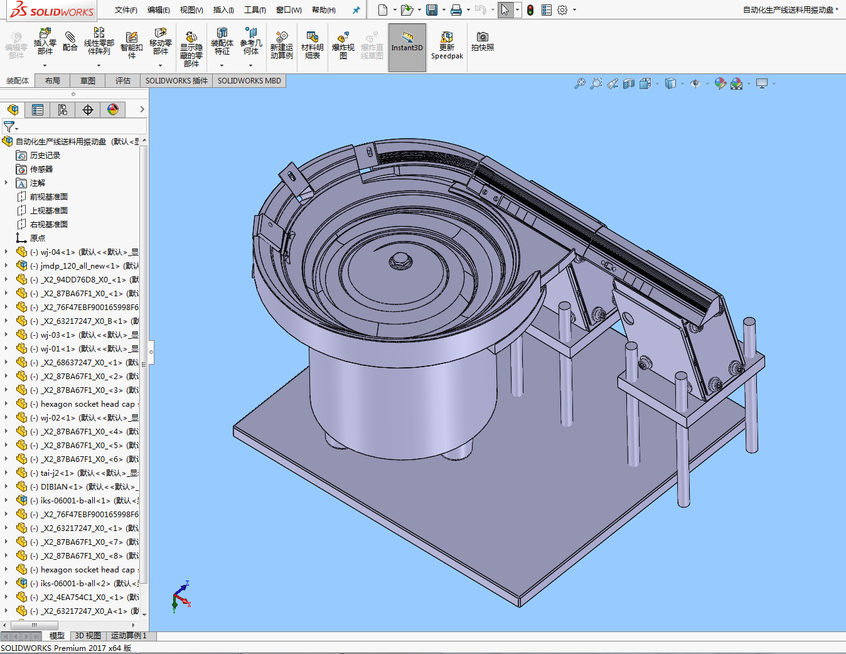Open the 工具(T) menu
The image size is (846, 654).
pyautogui.click(x=255, y=10)
